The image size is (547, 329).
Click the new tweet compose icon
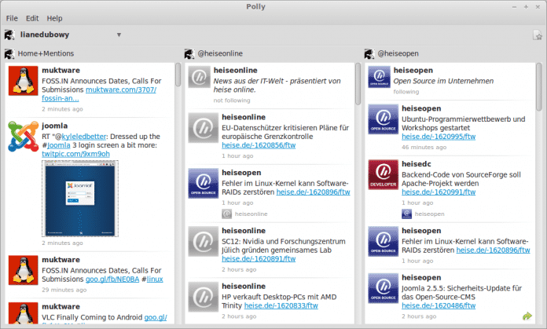coord(537,35)
